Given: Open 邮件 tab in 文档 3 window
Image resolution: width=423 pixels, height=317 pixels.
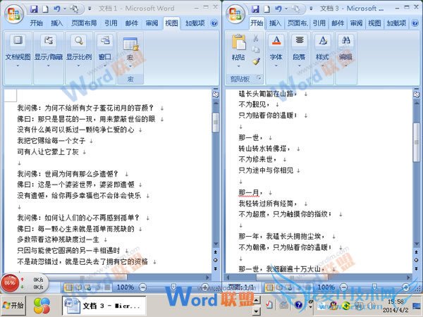Looking at the screenshot, I should [338, 23].
